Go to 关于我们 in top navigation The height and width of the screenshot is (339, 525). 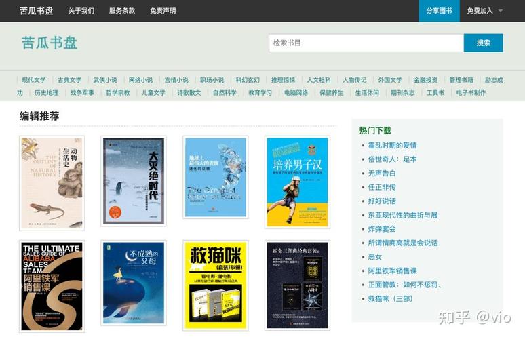tap(81, 11)
